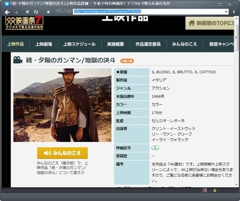Click the chevron at toolbar right end
Screen dimensions: 240x201
(233, 12)
